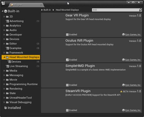Open Epic Games link for SimpleHMD Plugin

[133, 85]
